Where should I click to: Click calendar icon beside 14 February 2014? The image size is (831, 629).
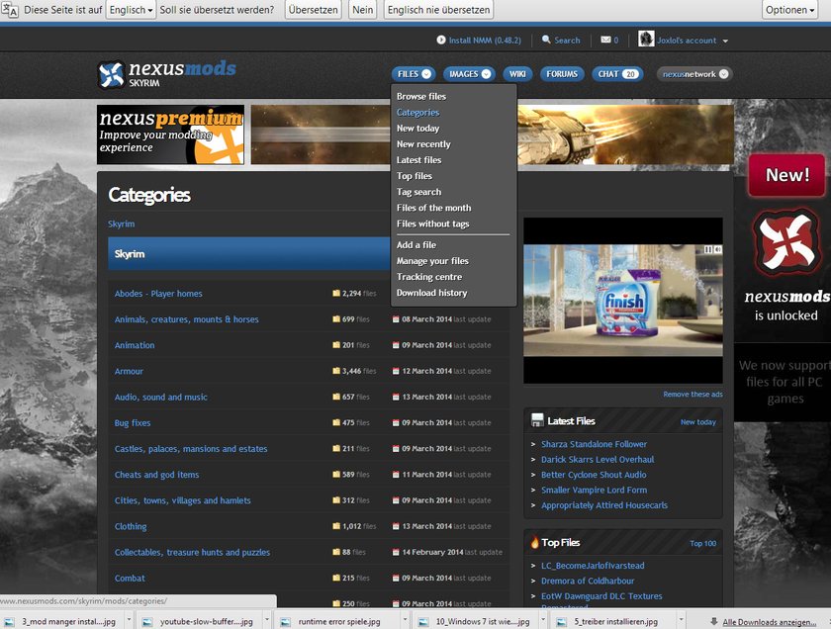396,552
